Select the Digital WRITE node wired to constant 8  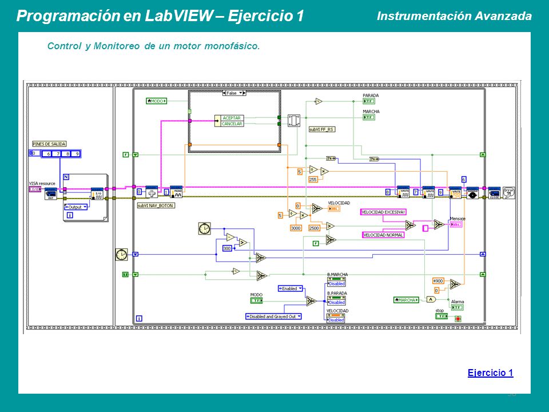(x=403, y=192)
